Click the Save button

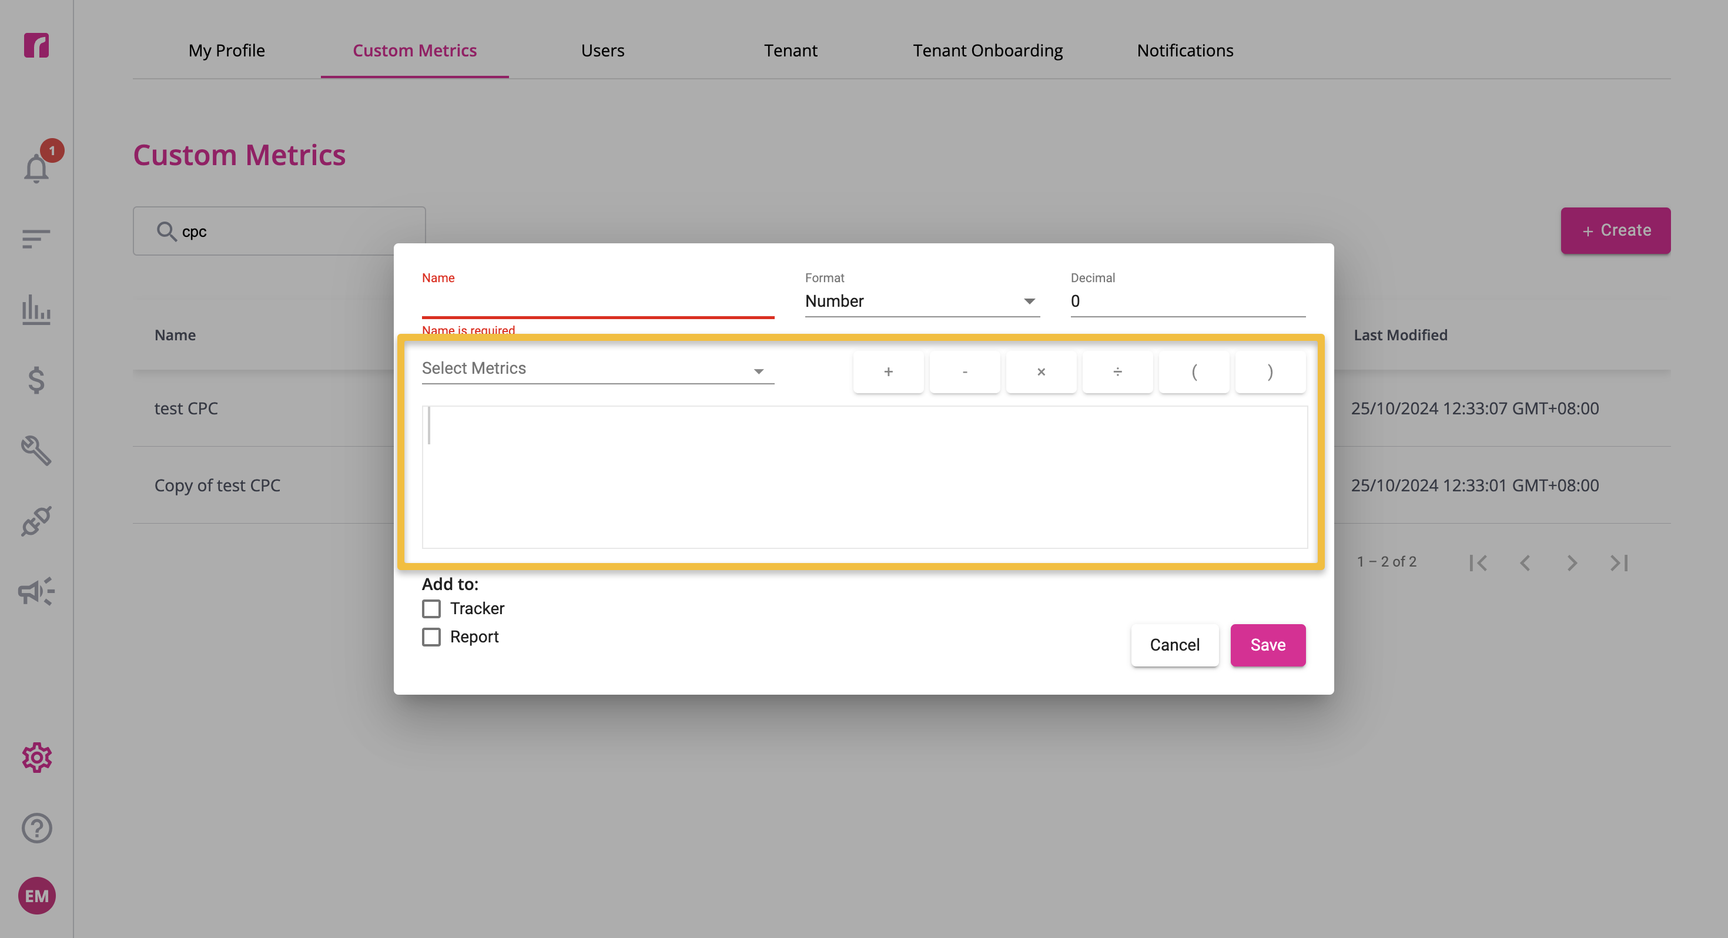1268,645
